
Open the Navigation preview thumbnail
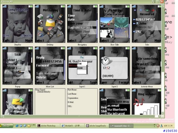click(82, 24)
